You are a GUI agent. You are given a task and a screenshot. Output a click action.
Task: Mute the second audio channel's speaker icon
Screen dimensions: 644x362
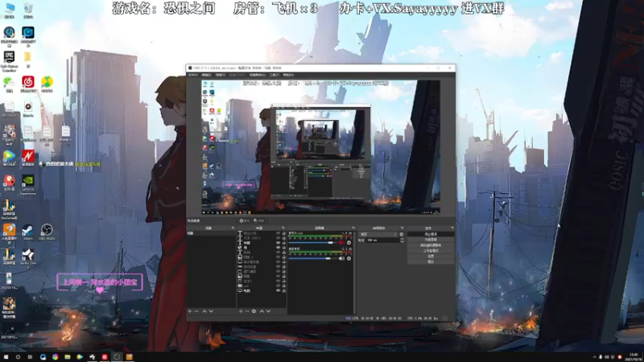341,258
